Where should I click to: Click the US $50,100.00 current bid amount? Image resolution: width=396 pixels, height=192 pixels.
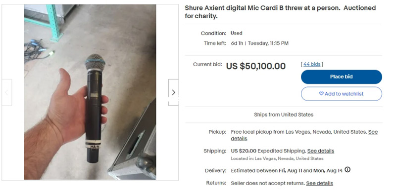256,66
